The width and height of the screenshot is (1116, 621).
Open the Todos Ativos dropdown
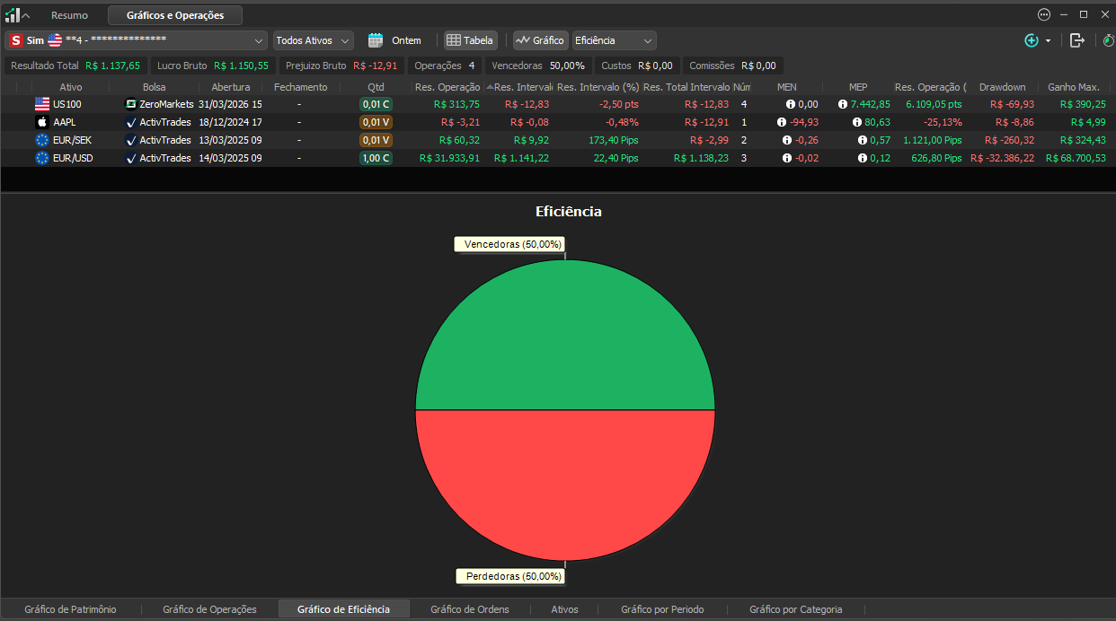point(313,40)
